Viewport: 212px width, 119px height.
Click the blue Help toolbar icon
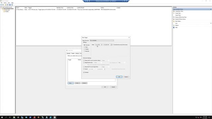10,5
